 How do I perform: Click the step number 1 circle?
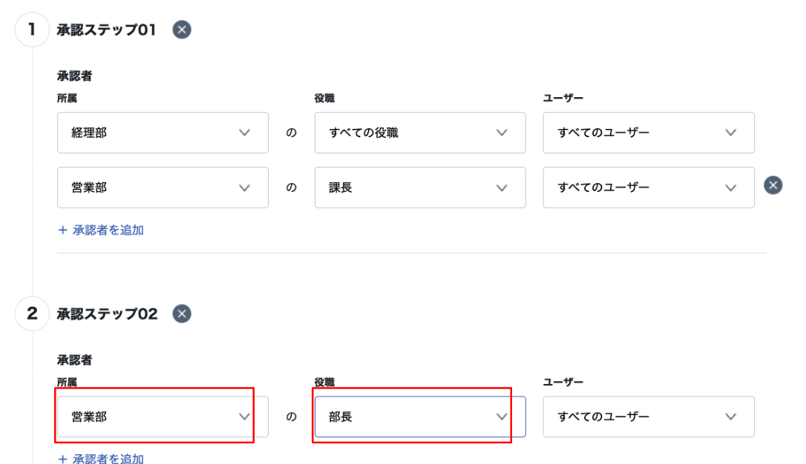(32, 30)
